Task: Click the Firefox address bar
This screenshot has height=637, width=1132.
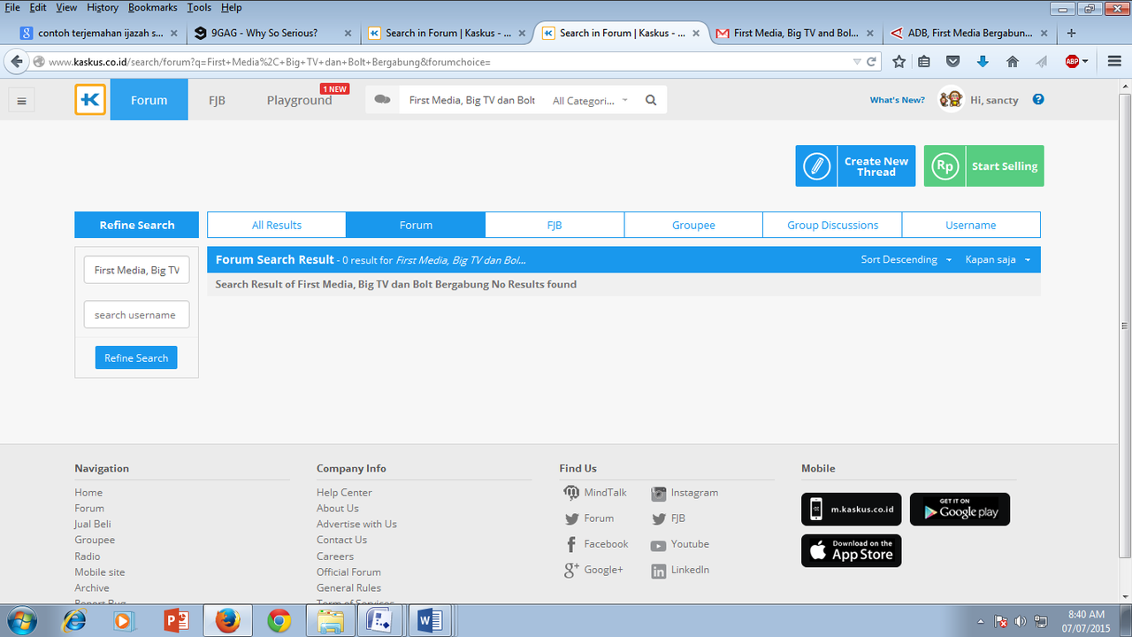Action: pos(447,62)
